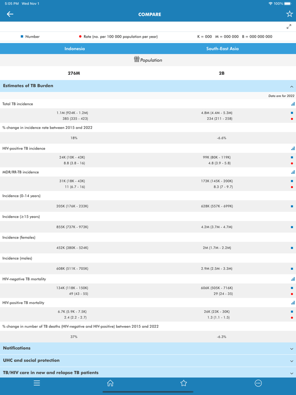296x395 pixels.
Task: Tap 'Incidence (≥15 years)' row label
Action: [21, 217]
